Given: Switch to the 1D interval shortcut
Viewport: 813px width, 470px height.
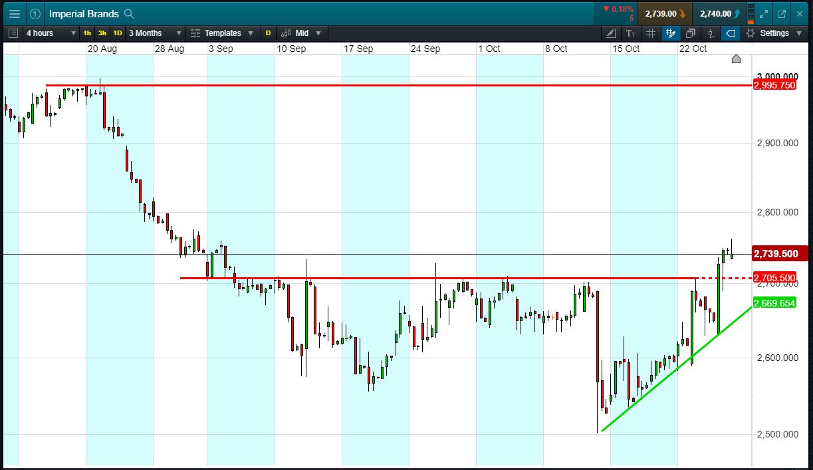Looking at the screenshot, I should click(x=117, y=33).
